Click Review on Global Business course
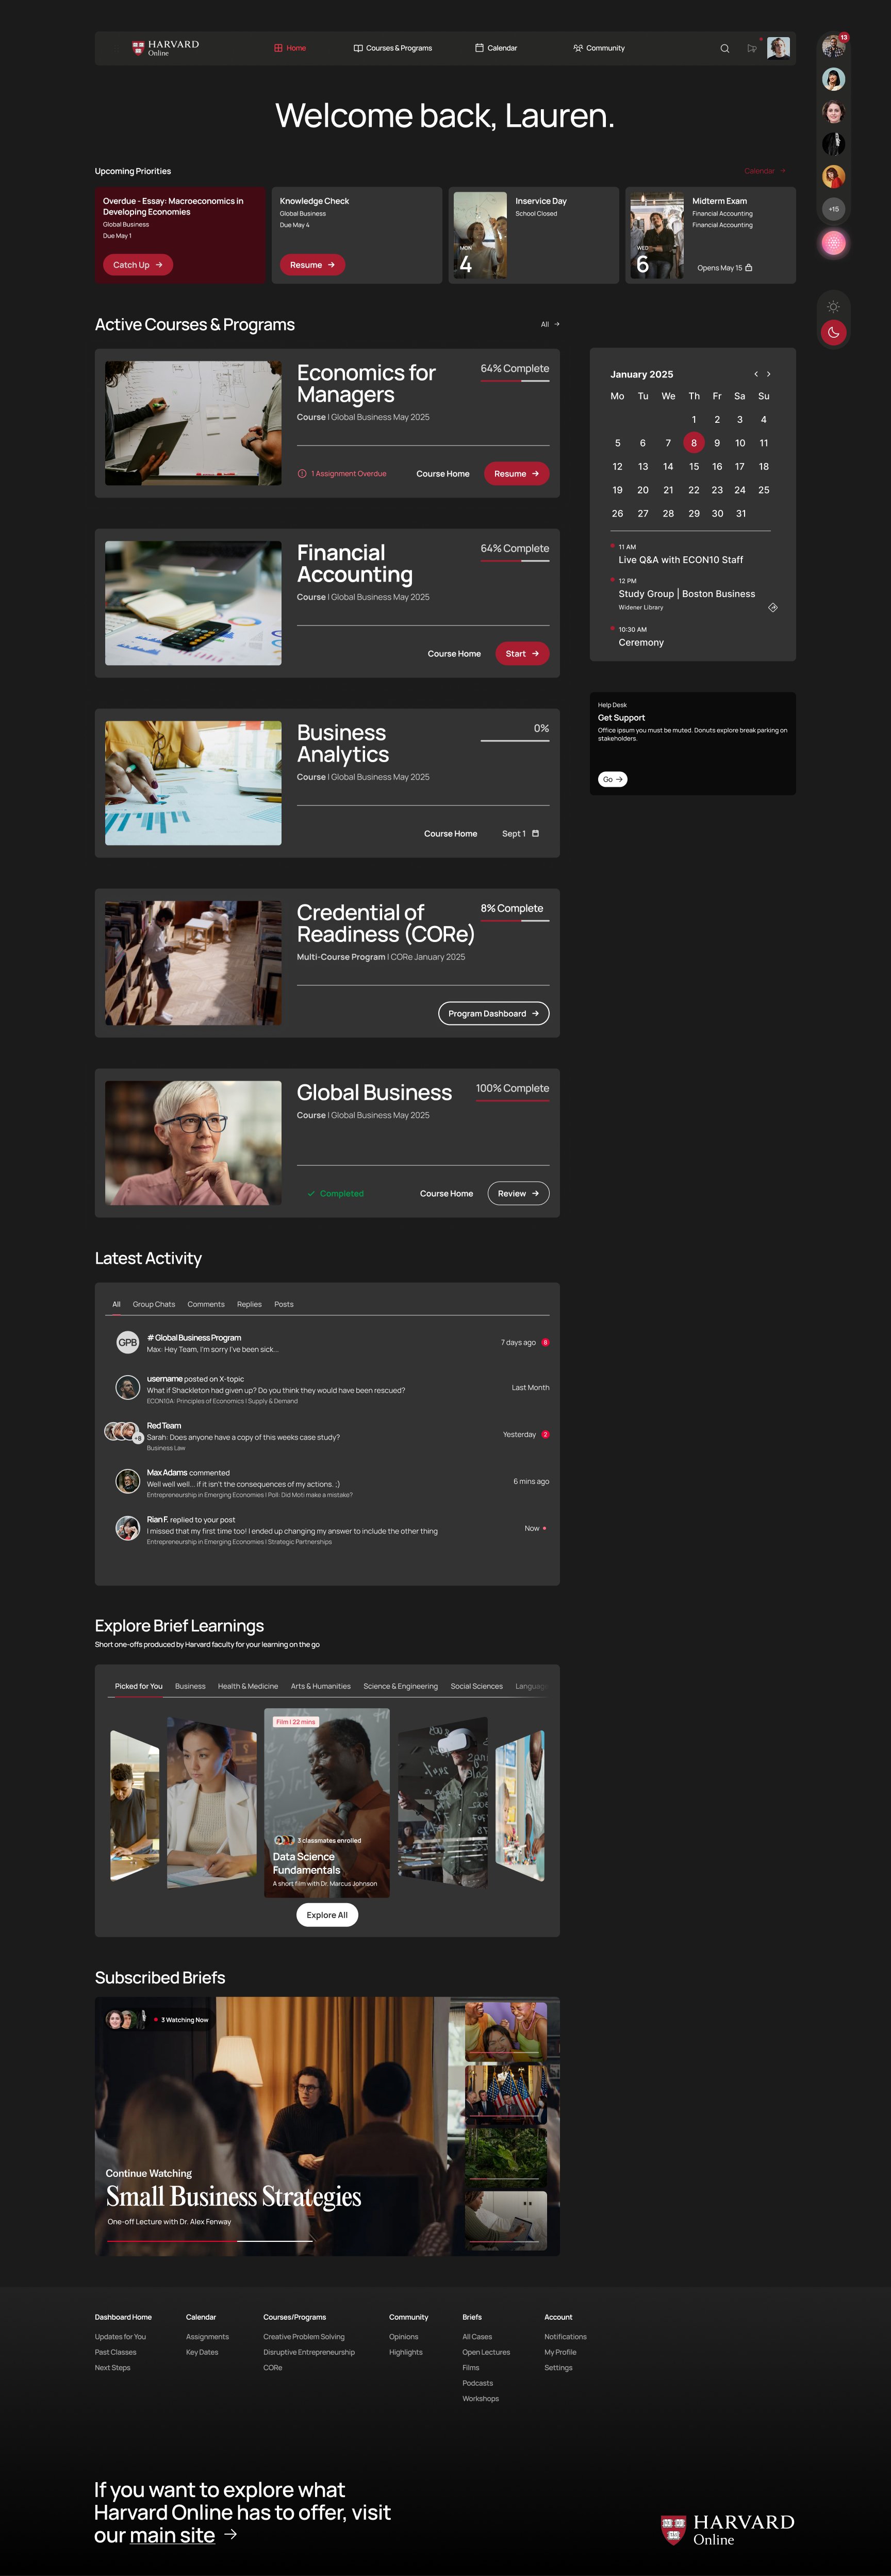891x2576 pixels. tap(518, 1193)
